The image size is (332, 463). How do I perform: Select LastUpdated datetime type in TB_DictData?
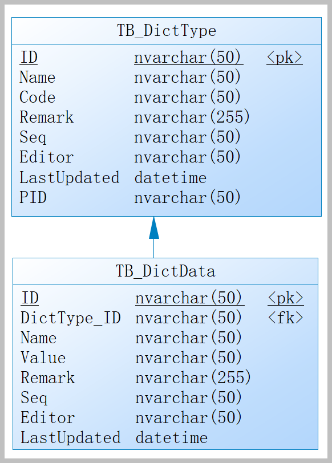click(x=172, y=437)
